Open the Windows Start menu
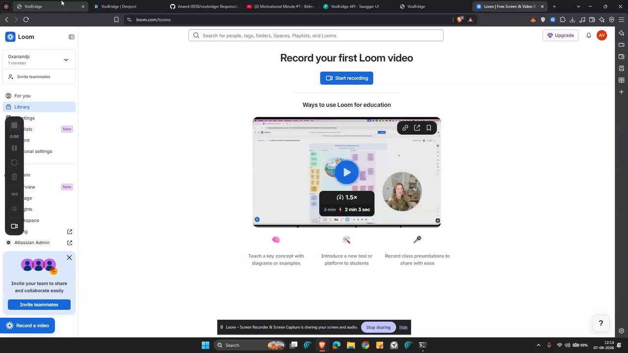628x353 pixels. coord(206,345)
